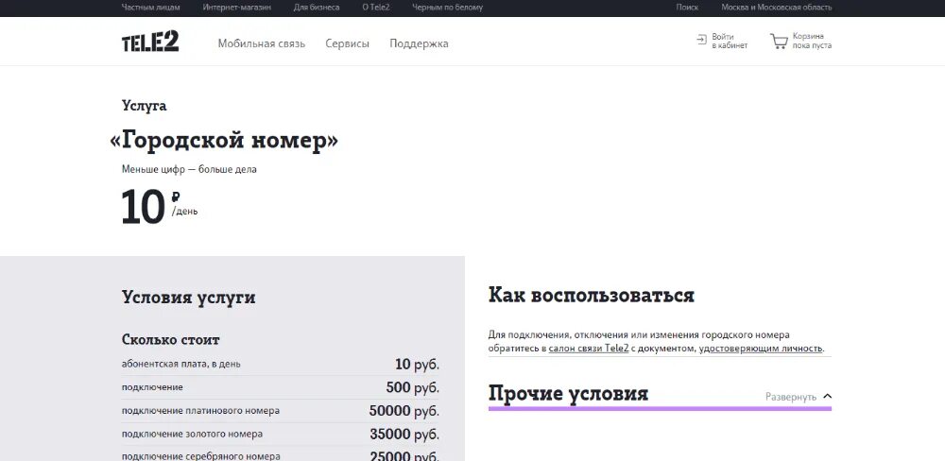
Task: Click the 25000 руб. price
Action: tap(405, 455)
